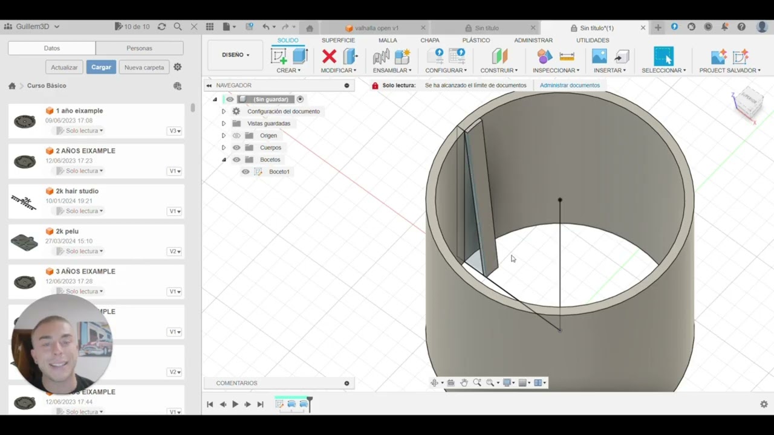Select the Construir plane icon
The height and width of the screenshot is (435, 774).
[499, 56]
